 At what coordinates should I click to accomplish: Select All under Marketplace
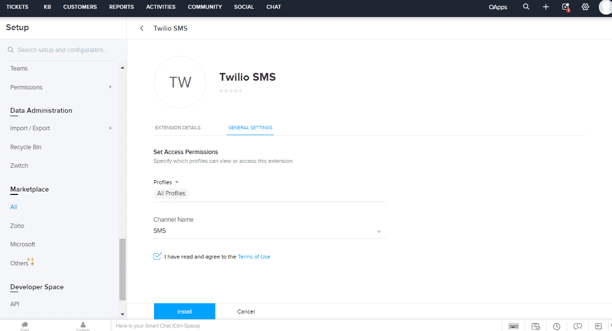[14, 207]
